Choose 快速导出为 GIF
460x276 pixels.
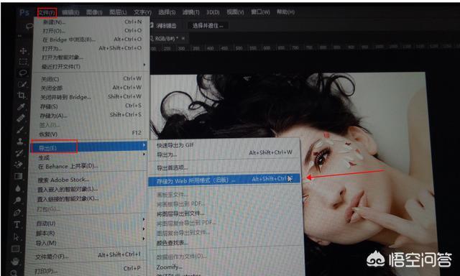[x=175, y=145]
